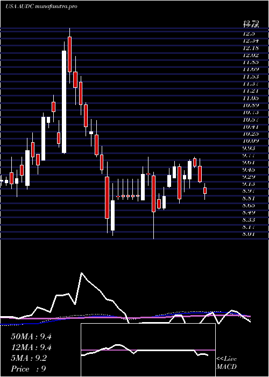Screen dimensions: 269x377
Task: Click the 10.41 price axis label
Action: point(251,127)
